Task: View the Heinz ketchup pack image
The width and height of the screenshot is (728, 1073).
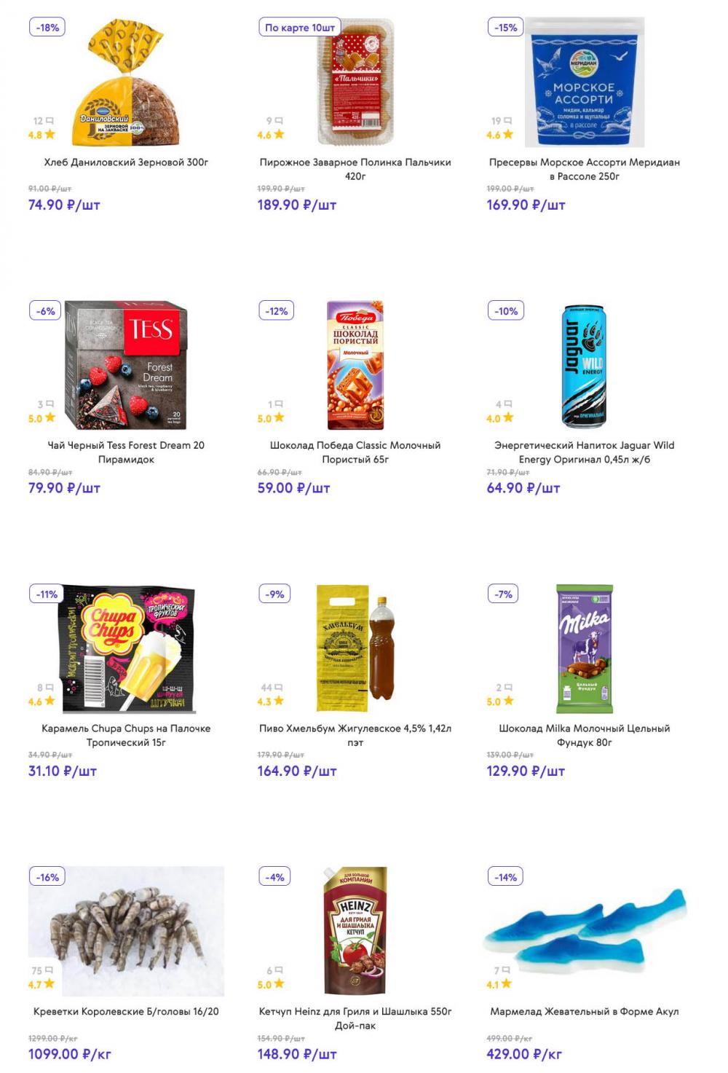Action: pos(355,930)
